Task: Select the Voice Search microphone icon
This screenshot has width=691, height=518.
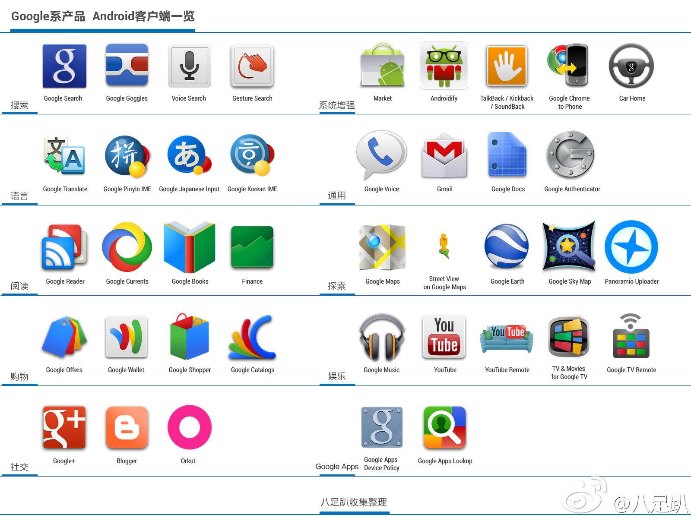Action: pyautogui.click(x=189, y=66)
